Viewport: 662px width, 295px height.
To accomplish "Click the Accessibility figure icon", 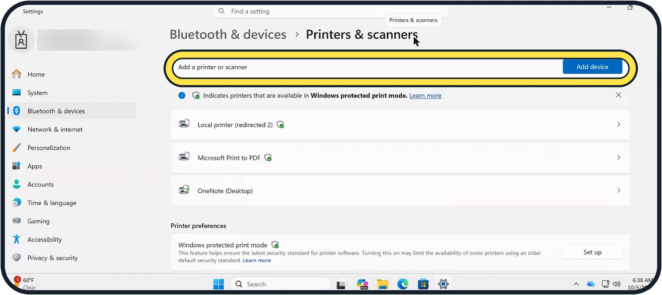I will coord(16,239).
